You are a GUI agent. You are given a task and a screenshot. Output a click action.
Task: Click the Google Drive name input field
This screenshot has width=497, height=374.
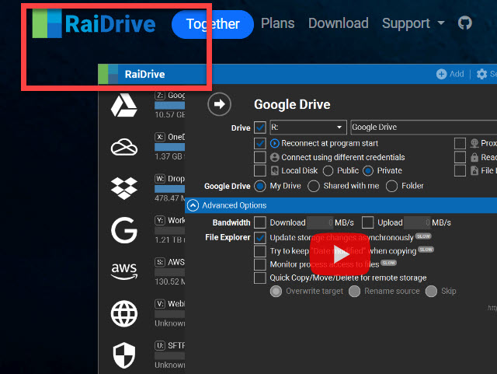(424, 128)
